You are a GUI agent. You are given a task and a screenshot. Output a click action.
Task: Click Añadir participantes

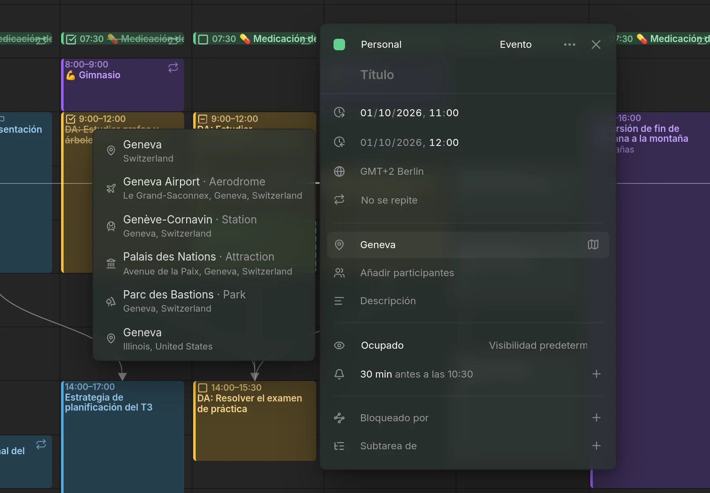tap(407, 273)
